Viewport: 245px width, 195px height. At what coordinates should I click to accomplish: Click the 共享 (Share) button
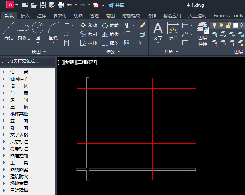point(116,5)
